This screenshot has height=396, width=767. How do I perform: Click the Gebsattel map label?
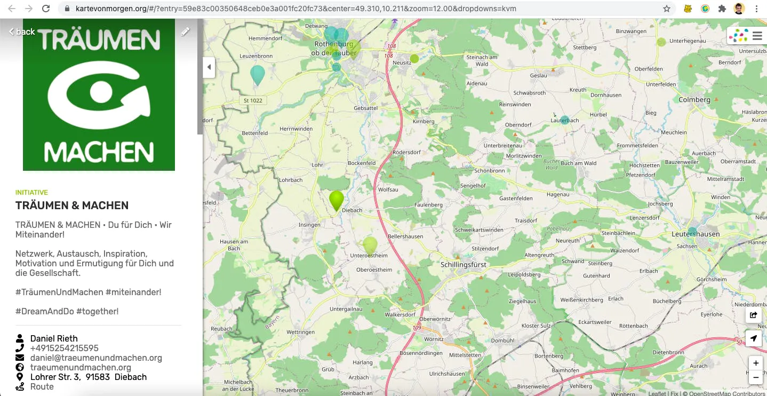(365, 108)
